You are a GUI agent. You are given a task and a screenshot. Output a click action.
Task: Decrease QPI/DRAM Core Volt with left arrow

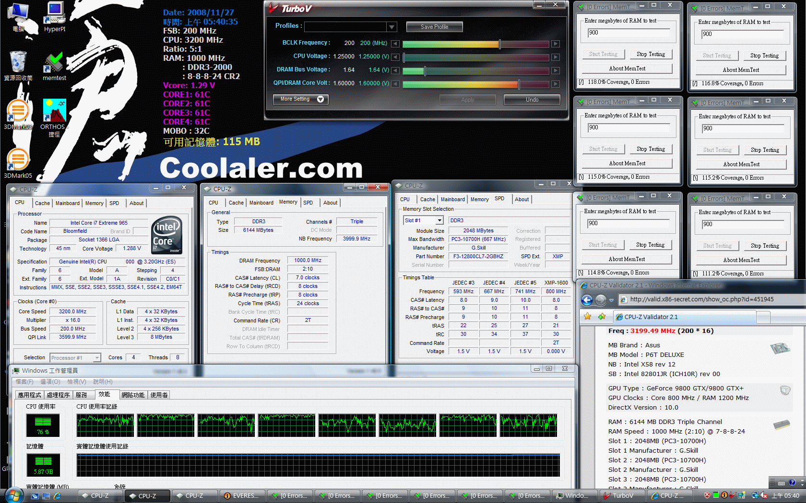pos(395,84)
